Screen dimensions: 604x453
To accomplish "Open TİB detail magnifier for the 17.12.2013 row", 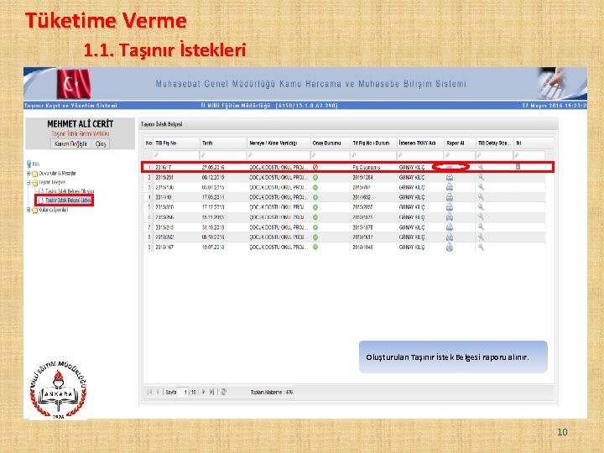I will pos(481,207).
